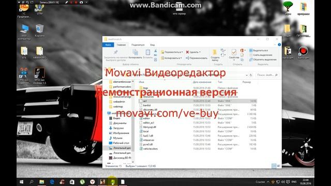Open the Файл ribbon tab
The image size is (331, 186).
pyautogui.click(x=108, y=45)
